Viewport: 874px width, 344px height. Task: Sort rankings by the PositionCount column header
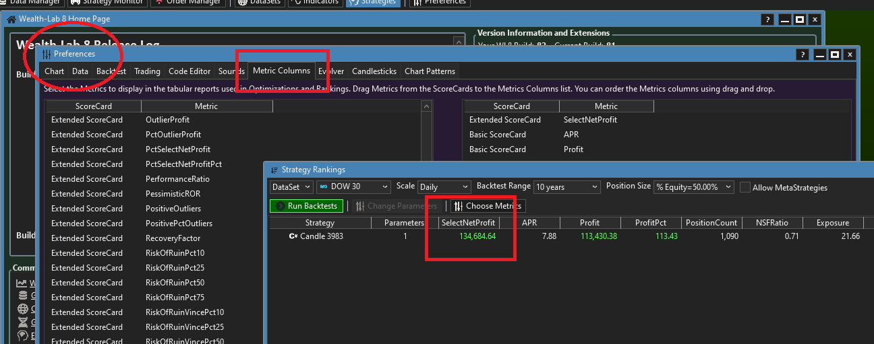click(711, 223)
